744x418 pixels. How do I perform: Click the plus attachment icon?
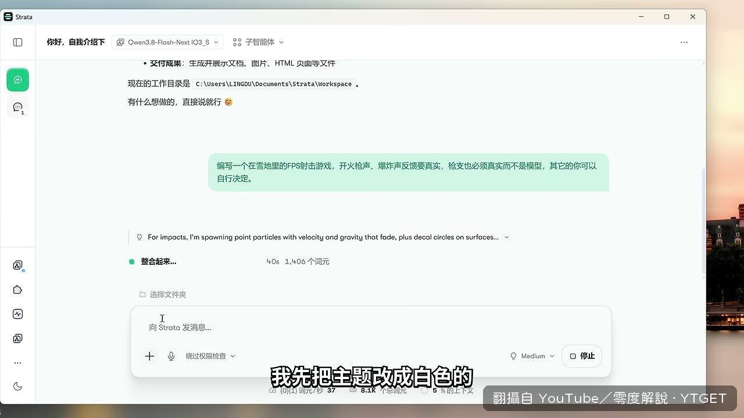tap(149, 356)
